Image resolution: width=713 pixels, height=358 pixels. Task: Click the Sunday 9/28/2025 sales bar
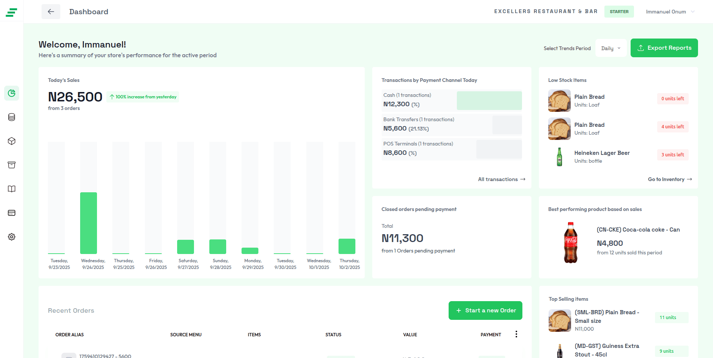click(x=218, y=247)
